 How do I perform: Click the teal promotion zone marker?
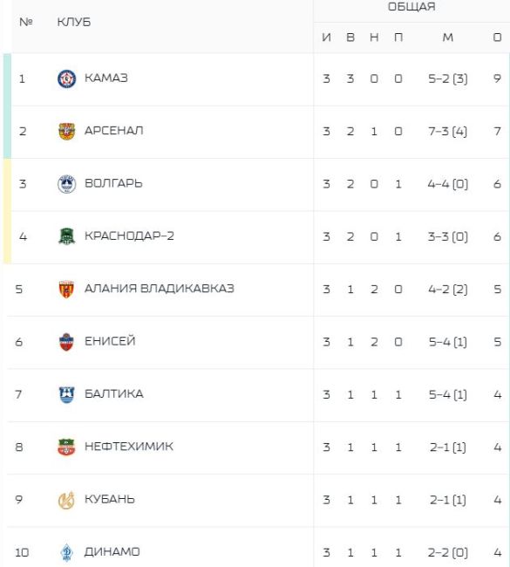pyautogui.click(x=7, y=106)
